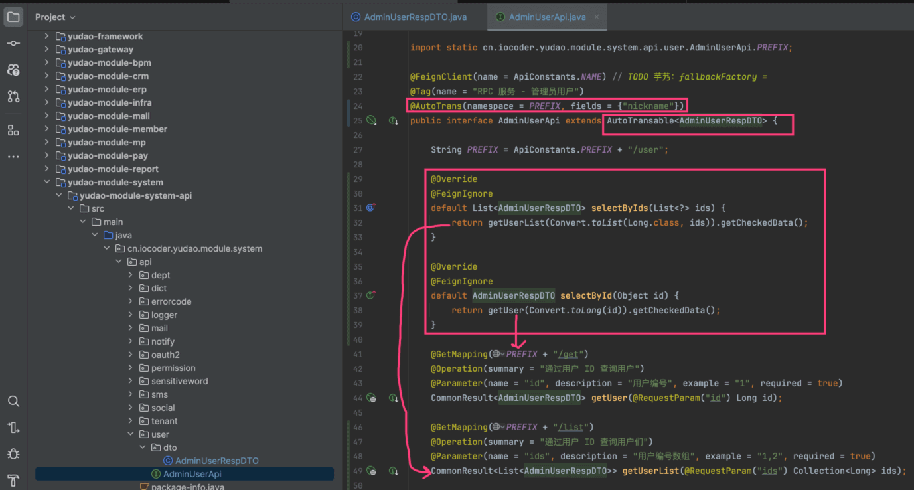Click the implements gutter icon on line 37
Screen dimensions: 914x490
pyautogui.click(x=371, y=295)
